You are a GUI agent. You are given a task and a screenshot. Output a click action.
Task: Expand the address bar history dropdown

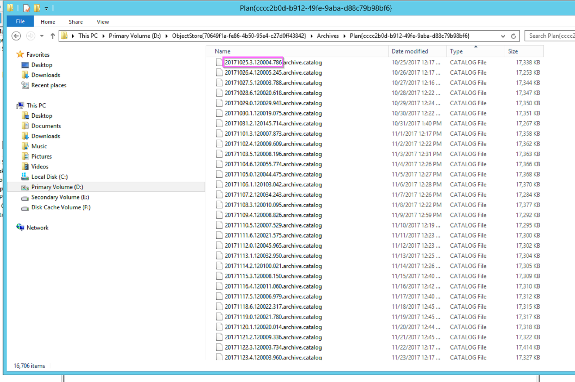point(503,36)
